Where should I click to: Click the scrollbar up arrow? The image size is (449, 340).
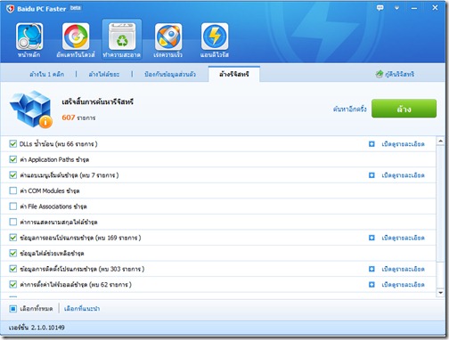pyautogui.click(x=440, y=141)
